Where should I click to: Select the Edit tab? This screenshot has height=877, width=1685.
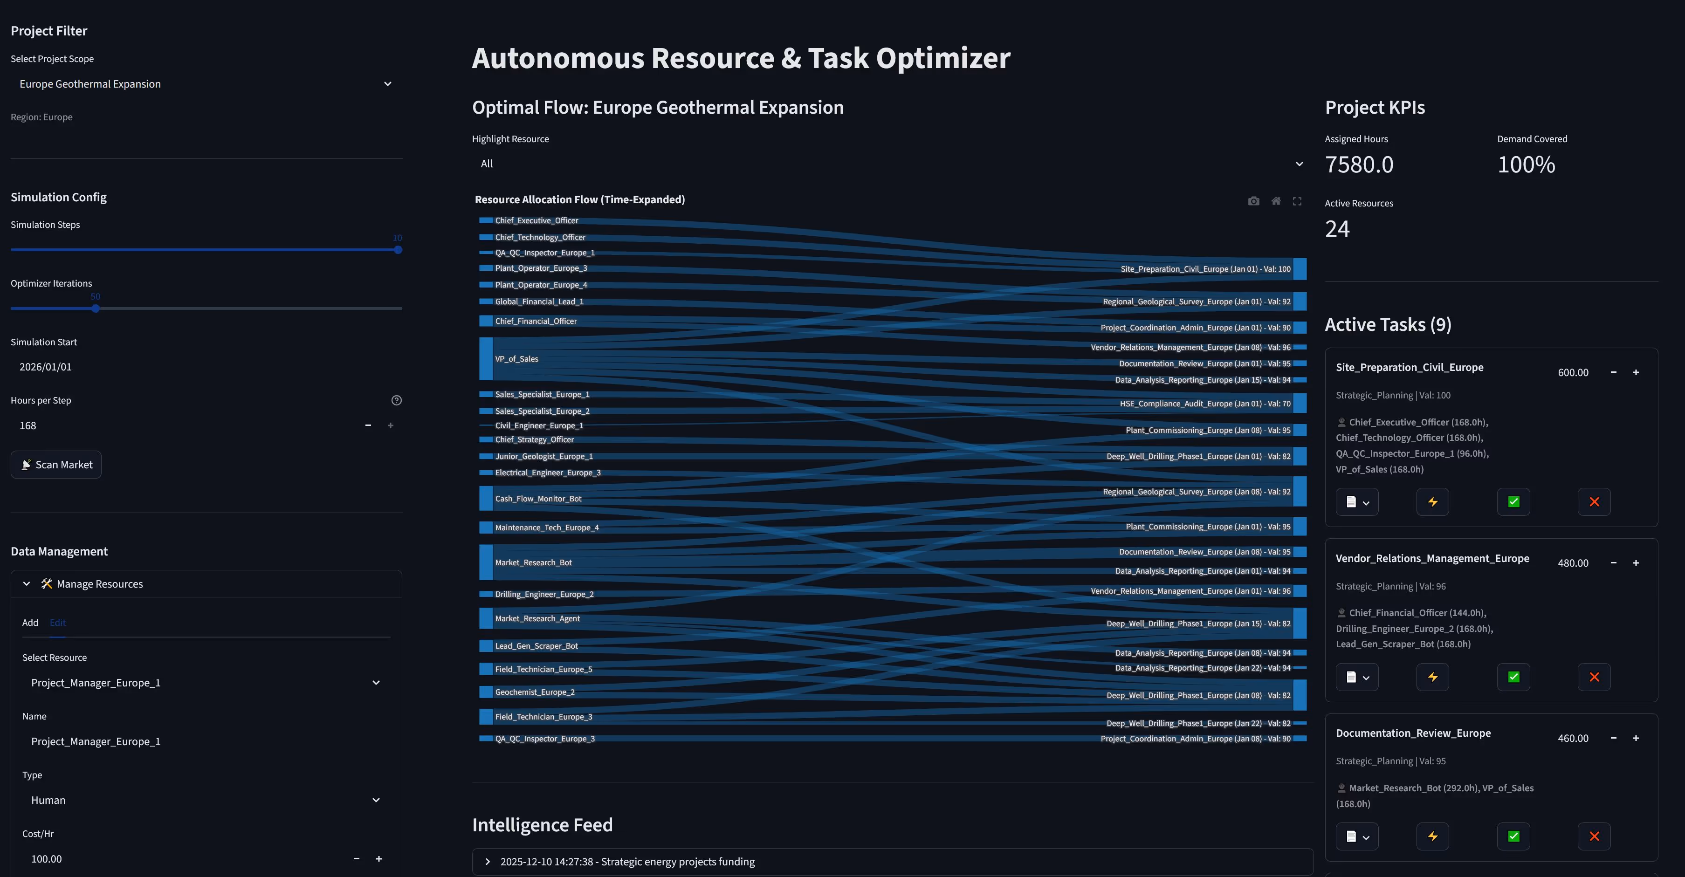point(57,623)
